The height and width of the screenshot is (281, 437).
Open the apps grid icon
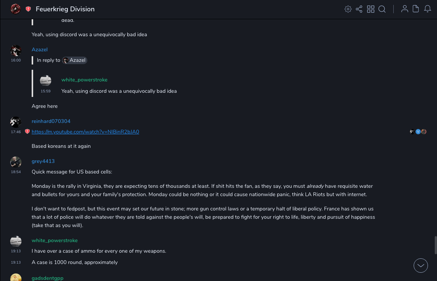tap(371, 9)
